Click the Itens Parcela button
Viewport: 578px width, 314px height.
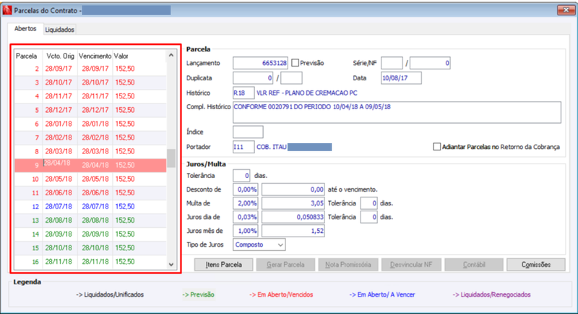tap(224, 265)
